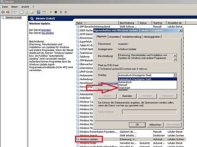Click the Beenden button in the dialog
Image resolution: width=197 pixels, height=147 pixels.
coord(127,96)
